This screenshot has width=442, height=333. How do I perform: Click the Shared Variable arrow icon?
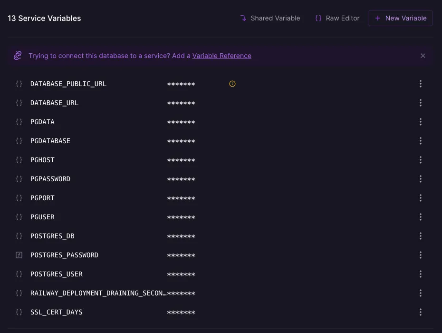[243, 18]
